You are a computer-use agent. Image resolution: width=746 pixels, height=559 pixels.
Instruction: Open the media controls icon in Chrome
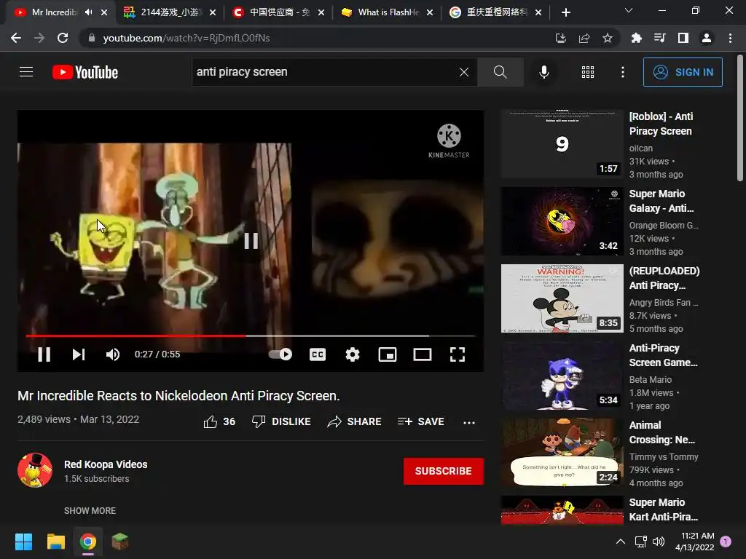659,38
